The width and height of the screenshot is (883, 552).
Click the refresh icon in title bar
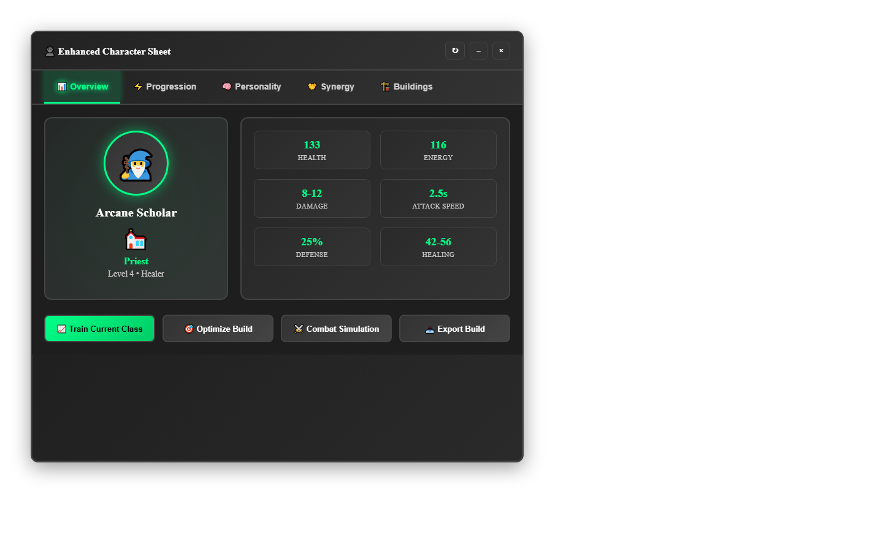click(455, 50)
